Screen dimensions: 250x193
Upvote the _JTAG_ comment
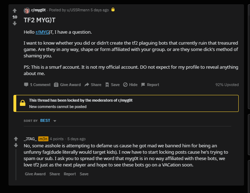(x=16, y=139)
